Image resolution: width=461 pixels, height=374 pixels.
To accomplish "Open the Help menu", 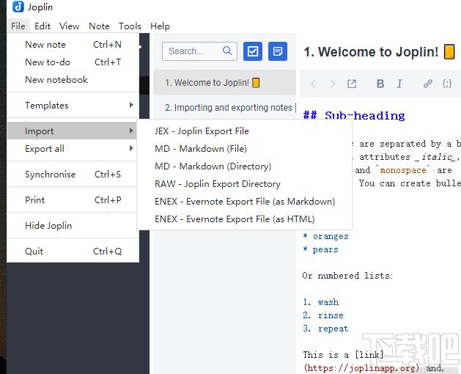I will point(160,26).
